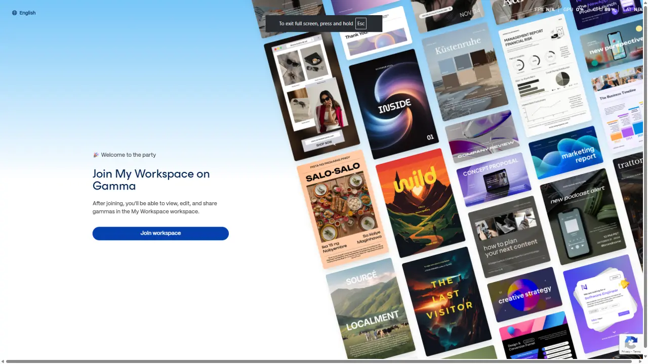Click the CPU 89% overlay readout
Screen dimensions: 648x364
(x=604, y=9)
